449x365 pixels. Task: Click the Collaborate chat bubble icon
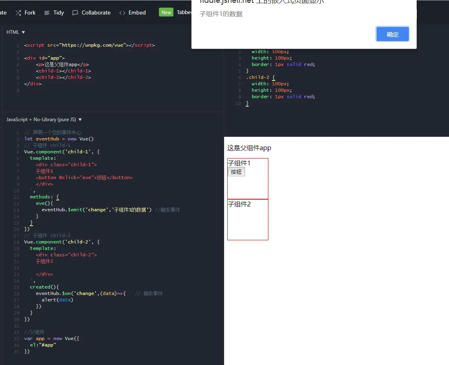75,12
